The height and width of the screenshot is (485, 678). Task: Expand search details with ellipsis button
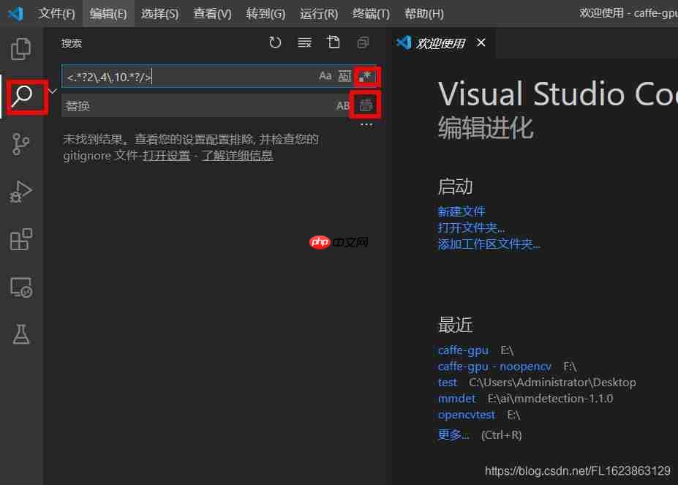tap(366, 124)
